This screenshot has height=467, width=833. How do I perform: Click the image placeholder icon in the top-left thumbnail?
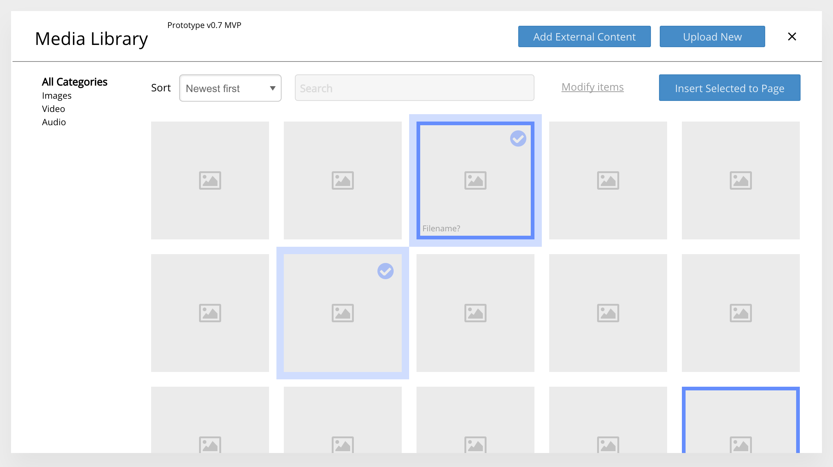click(x=210, y=180)
